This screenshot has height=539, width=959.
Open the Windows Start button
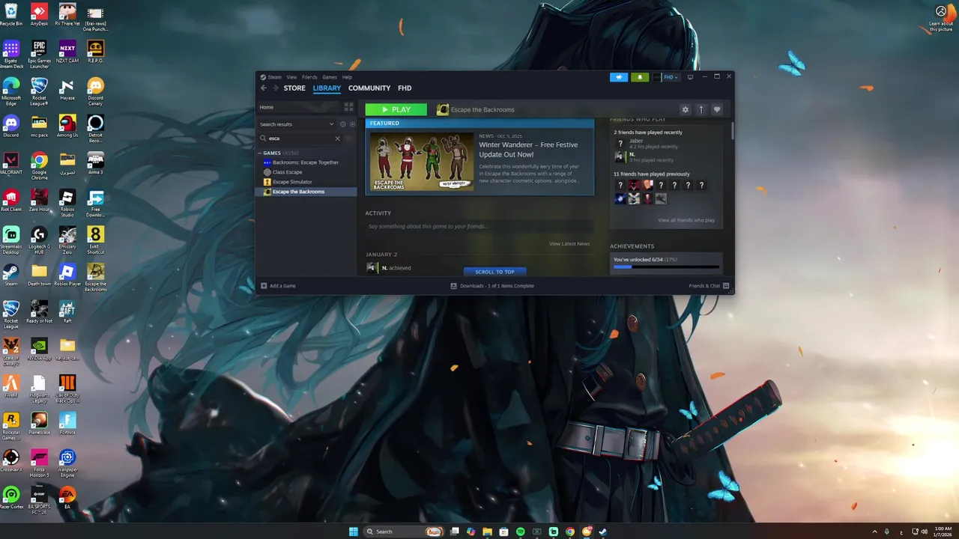pos(354,532)
